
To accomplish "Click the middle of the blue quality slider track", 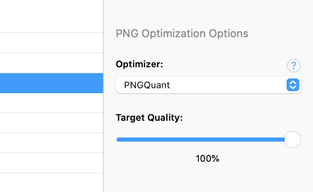I will click(x=201, y=140).
